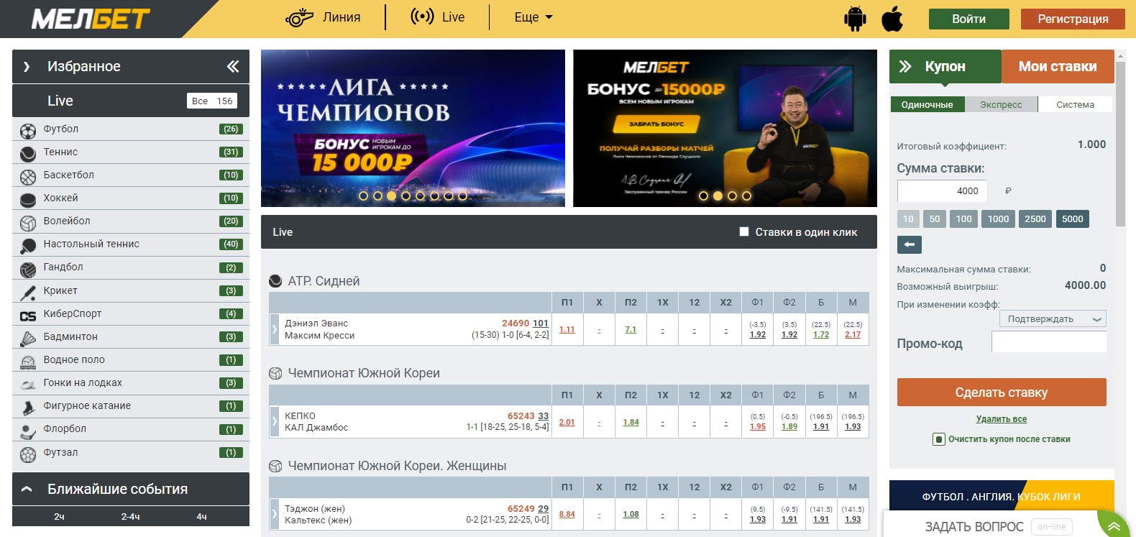The height and width of the screenshot is (537, 1136).
Task: Open the Еще dropdown menu
Action: coord(533,17)
